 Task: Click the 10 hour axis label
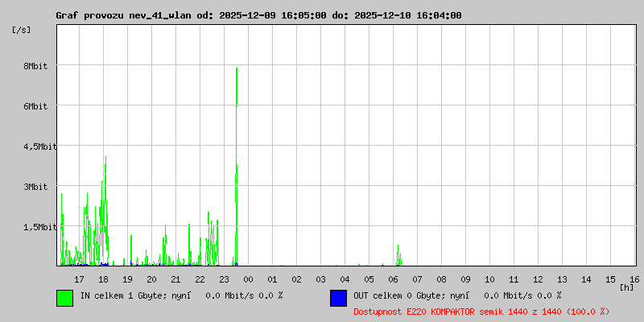coord(490,279)
